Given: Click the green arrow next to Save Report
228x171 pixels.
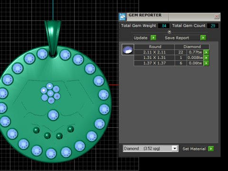Looking at the screenshot, I should [x=203, y=38].
